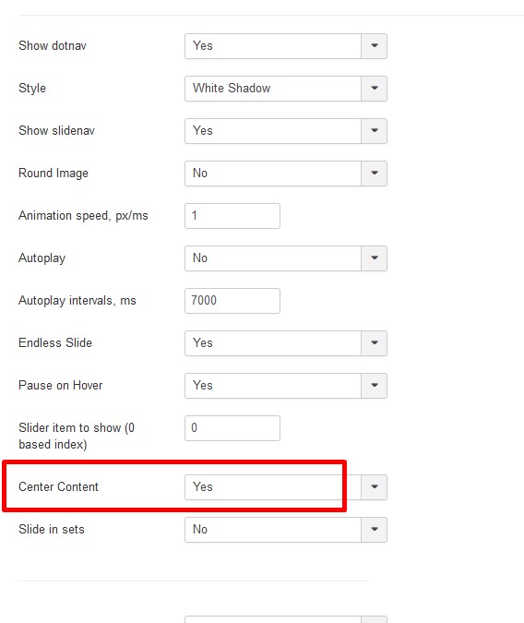Open the Style dropdown showing White Shadow
The image size is (524, 623).
[286, 89]
